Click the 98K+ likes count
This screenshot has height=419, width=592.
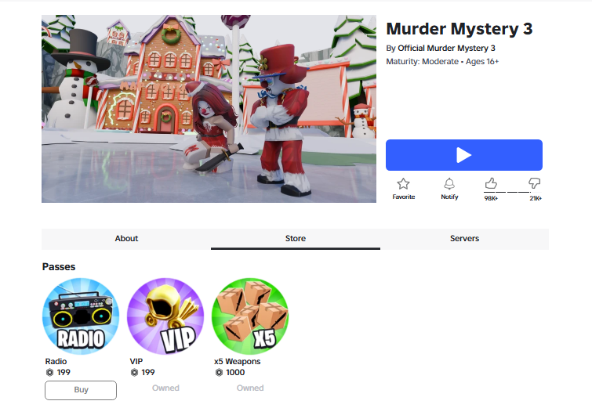click(x=491, y=198)
